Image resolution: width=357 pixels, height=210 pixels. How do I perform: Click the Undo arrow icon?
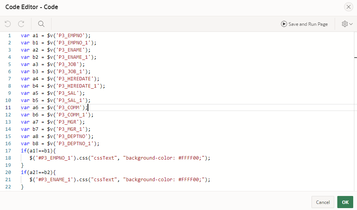click(8, 24)
